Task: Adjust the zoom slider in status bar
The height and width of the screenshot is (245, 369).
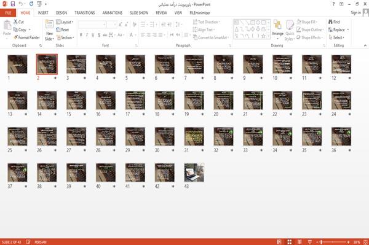Action: tap(333, 242)
